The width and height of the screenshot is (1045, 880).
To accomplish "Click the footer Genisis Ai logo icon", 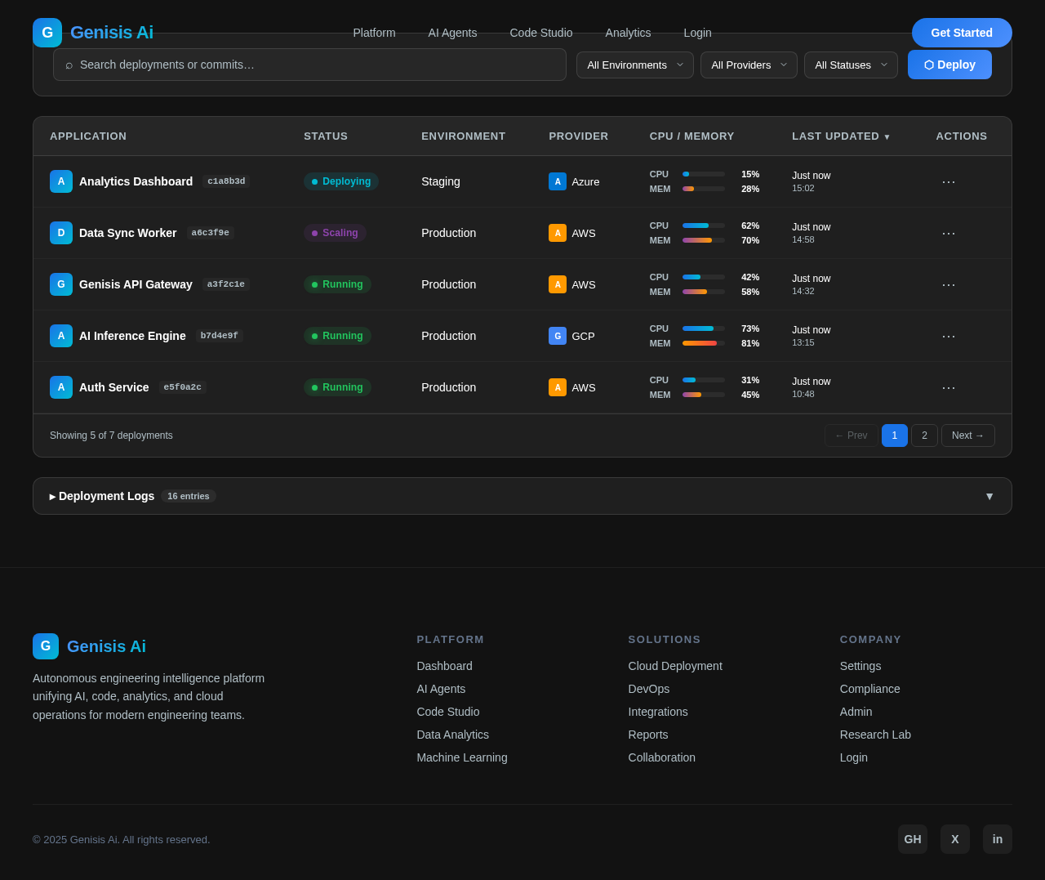I will coord(46,646).
